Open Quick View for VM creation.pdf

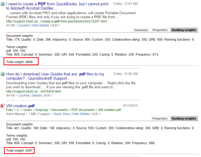pos(61,114)
